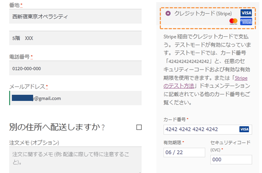262x173 pixels.
Task: Click the order notes textarea
Action: point(75,160)
